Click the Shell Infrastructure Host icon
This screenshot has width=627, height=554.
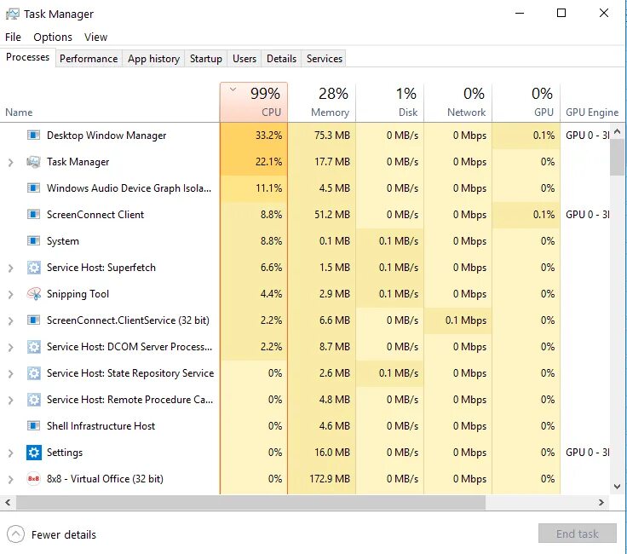pos(33,425)
